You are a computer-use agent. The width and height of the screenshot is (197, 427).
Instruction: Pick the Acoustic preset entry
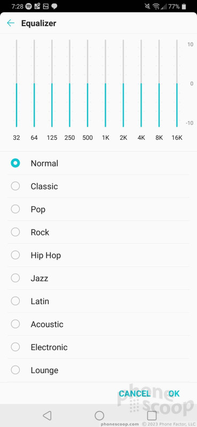click(x=98, y=324)
